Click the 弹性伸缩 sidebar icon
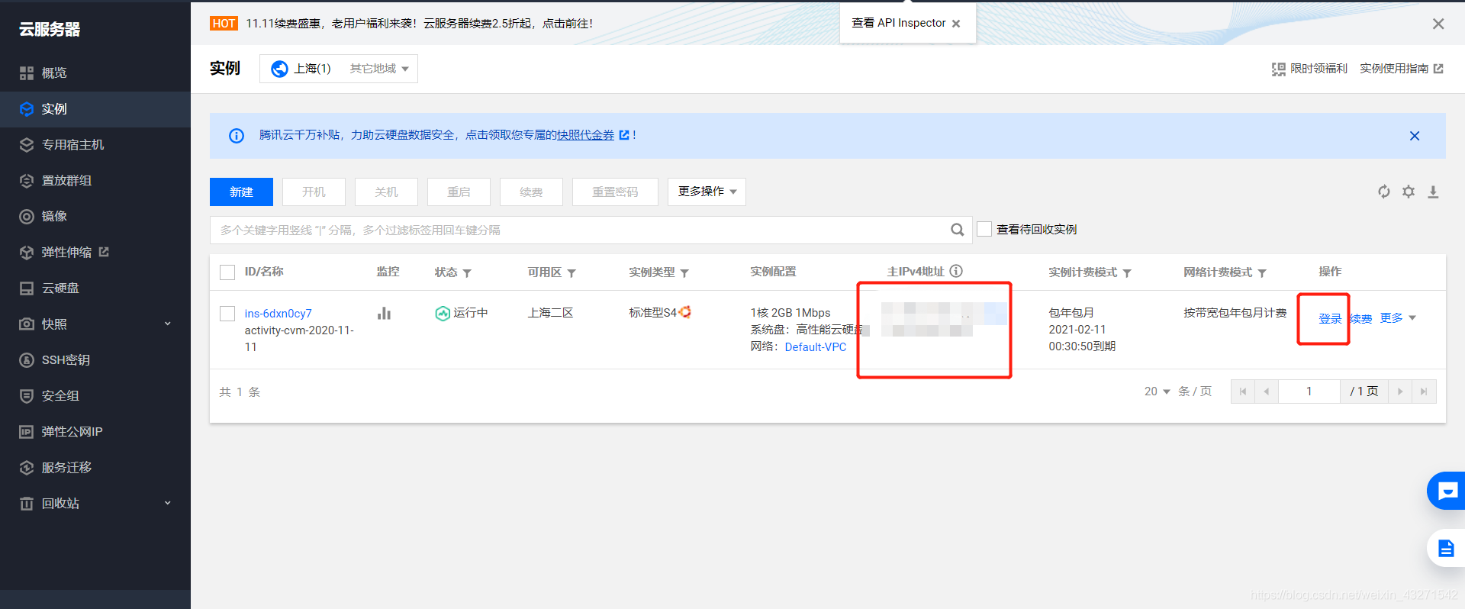Viewport: 1465px width, 609px height. [27, 253]
